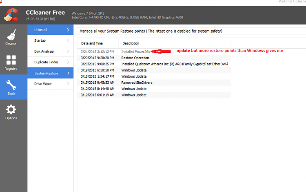Screen dimensions: 306x192
Task: Select the 3/18/2015 Windows Update restore point
Action: (154, 76)
